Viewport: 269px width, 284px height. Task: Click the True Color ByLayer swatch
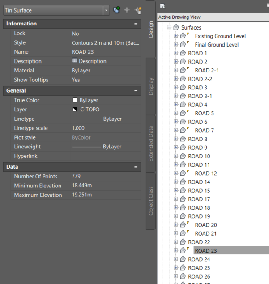[x=75, y=100]
